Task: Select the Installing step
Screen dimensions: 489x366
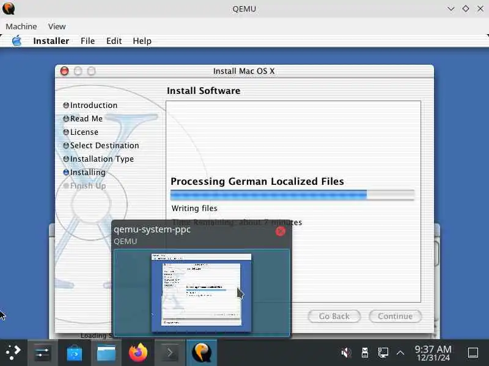Action: (x=84, y=172)
